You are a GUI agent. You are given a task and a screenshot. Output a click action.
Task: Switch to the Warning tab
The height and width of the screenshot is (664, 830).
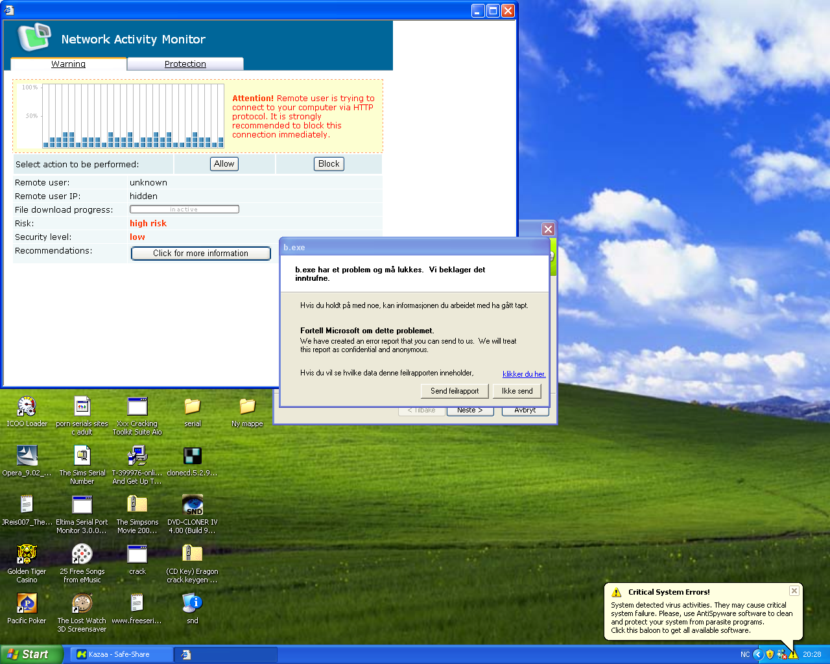68,64
